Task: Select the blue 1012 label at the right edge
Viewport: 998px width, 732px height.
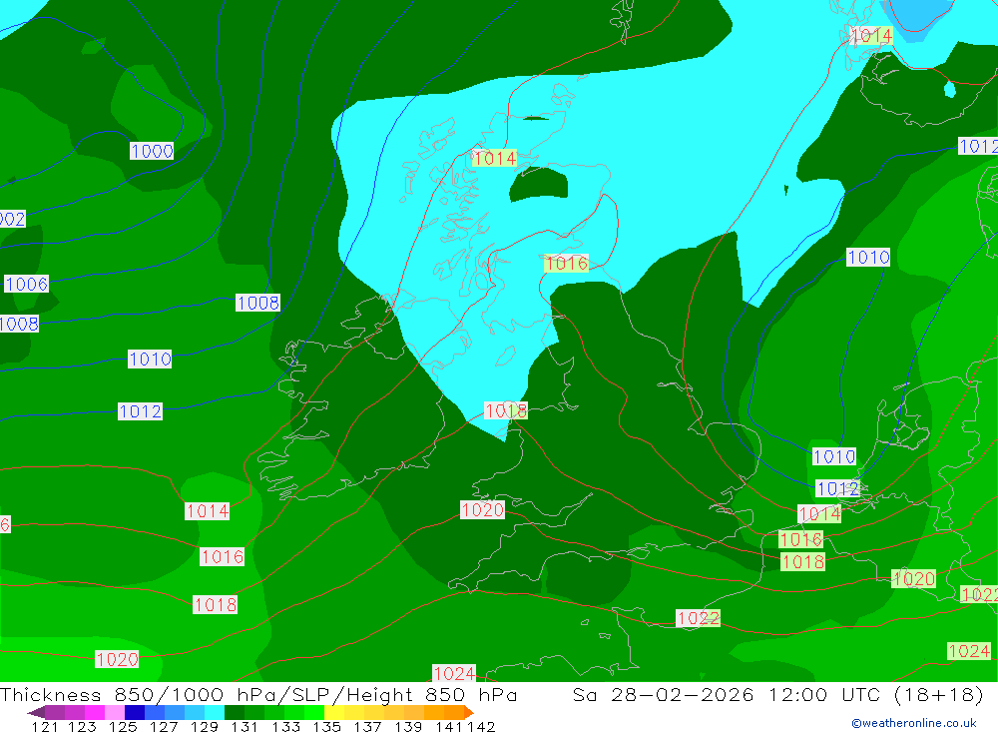Action: point(978,146)
